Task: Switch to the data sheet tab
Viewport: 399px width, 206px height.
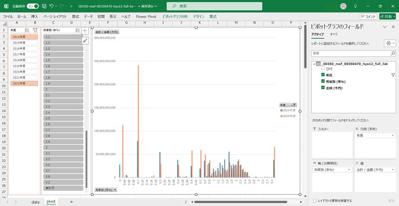Action: click(35, 202)
